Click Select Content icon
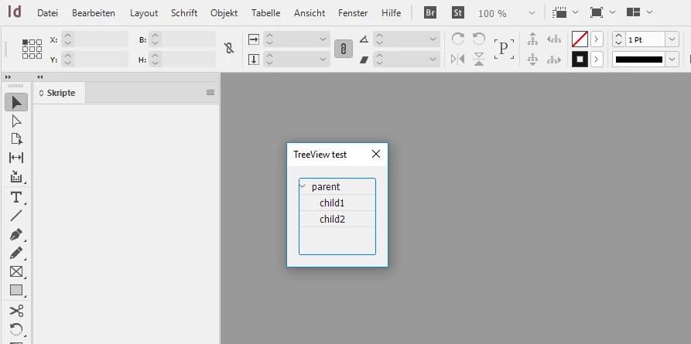 533,59
